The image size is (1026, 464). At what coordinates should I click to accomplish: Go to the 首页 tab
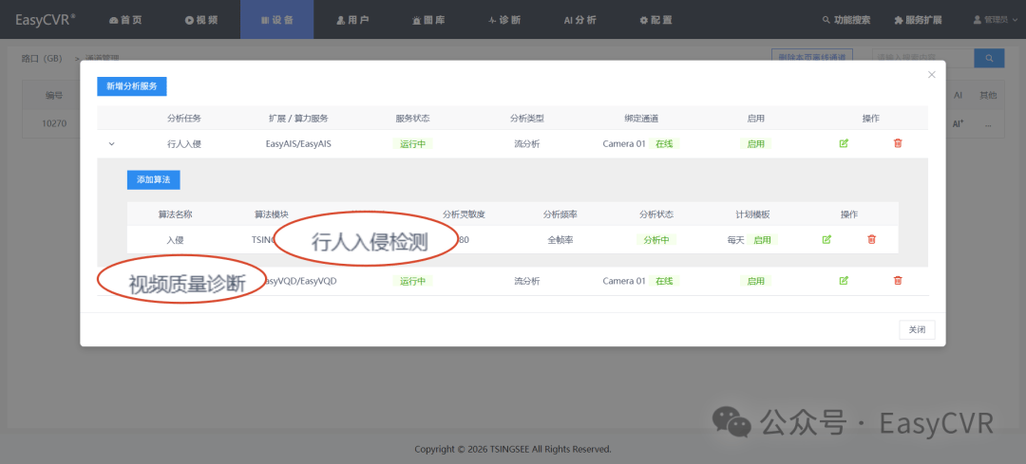pyautogui.click(x=125, y=20)
